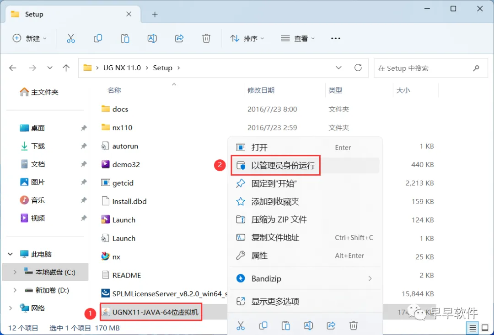Choose 以管理员身份运行 in context menu
The width and height of the screenshot is (494, 335).
coord(305,165)
